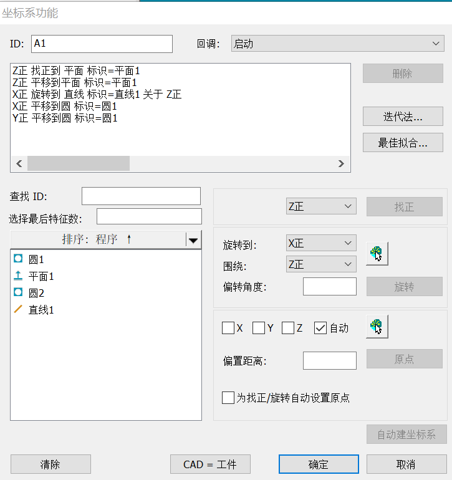The width and height of the screenshot is (452, 480).
Task: Uncheck the 自动 checkbox
Action: pos(320,328)
